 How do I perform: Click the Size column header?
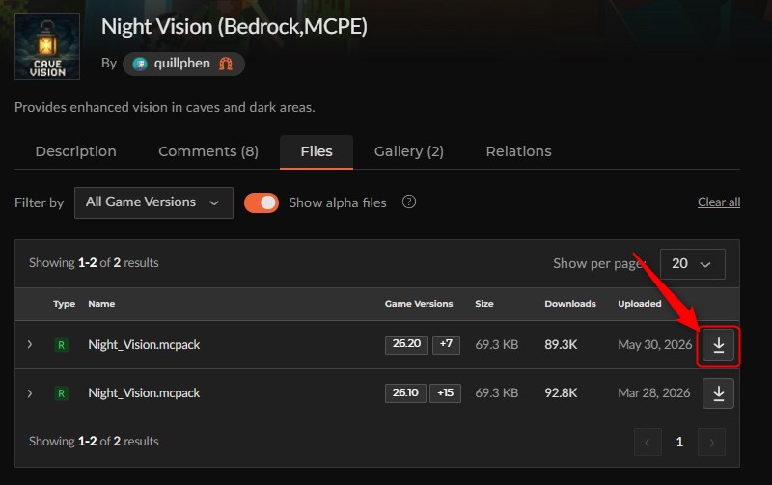(x=484, y=304)
